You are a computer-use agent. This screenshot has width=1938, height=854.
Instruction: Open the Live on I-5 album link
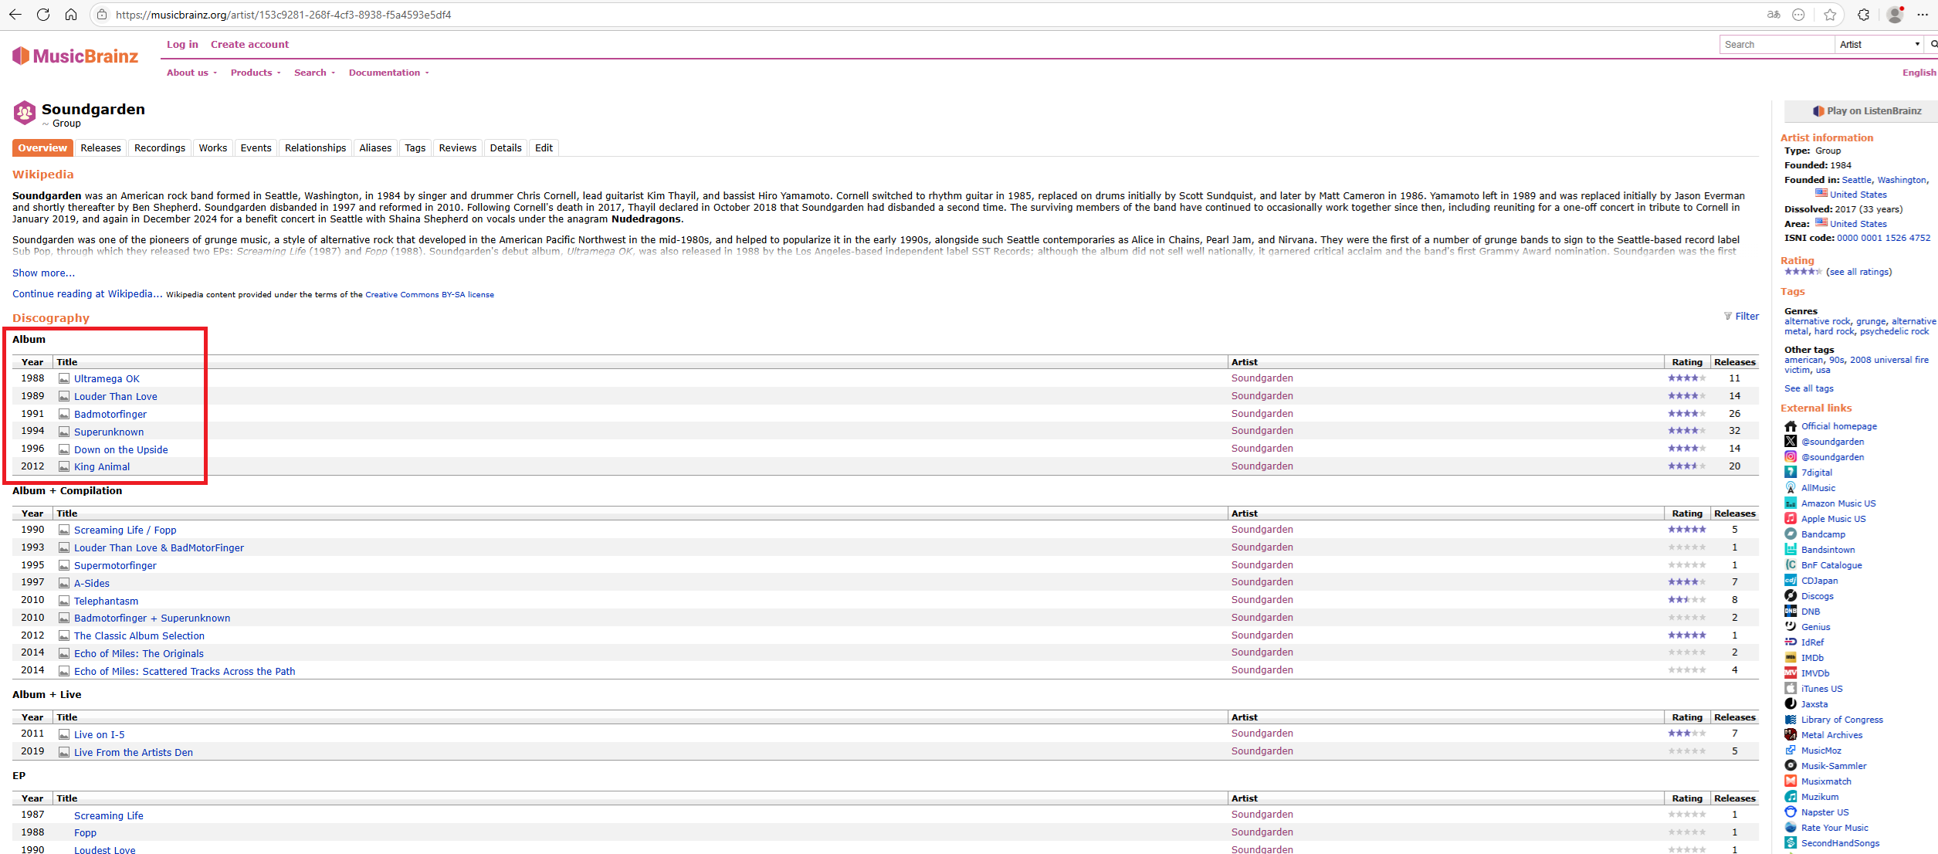[x=99, y=734]
